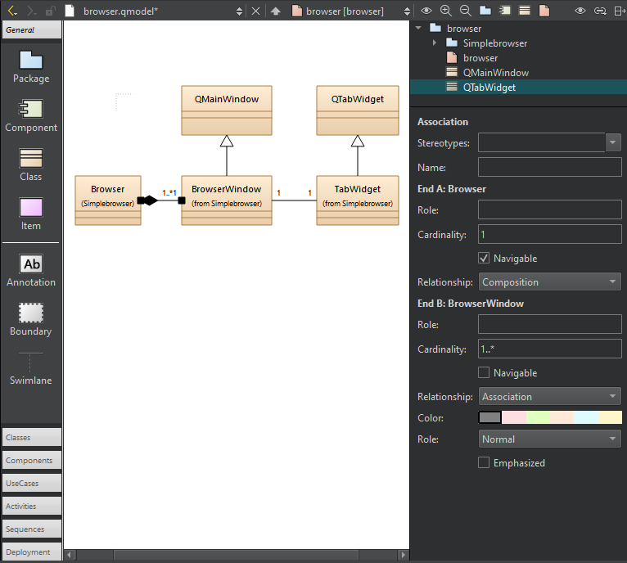Select the Swimlane tool
Viewport: 627px width, 563px height.
point(31,368)
